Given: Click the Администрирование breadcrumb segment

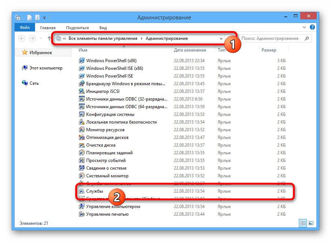Looking at the screenshot, I should point(167,38).
